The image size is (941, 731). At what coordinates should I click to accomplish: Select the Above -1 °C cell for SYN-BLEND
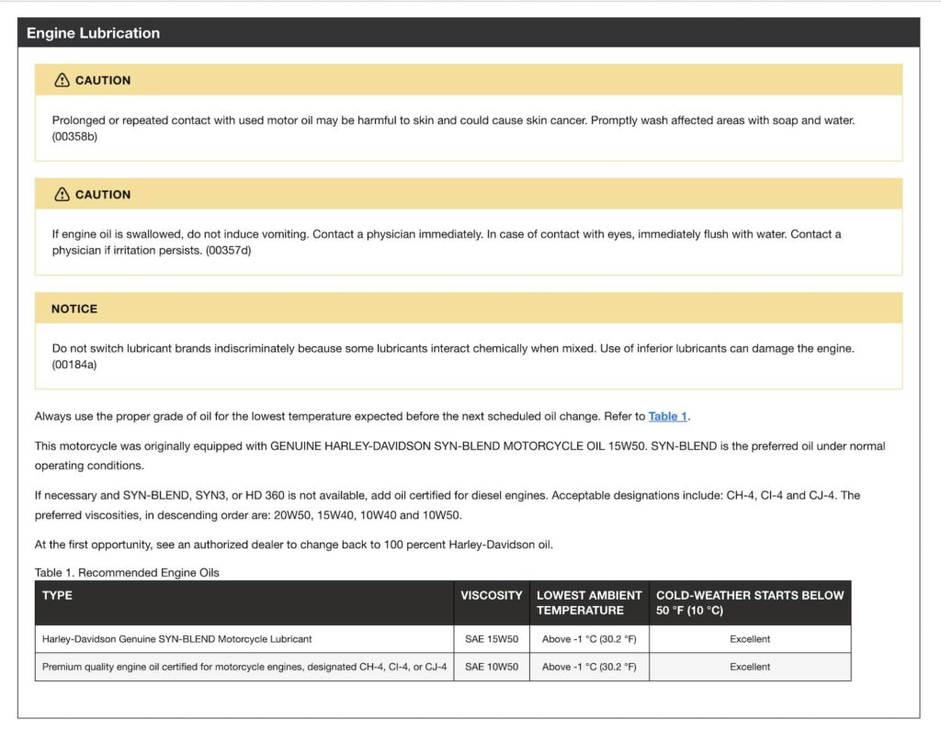(x=589, y=638)
